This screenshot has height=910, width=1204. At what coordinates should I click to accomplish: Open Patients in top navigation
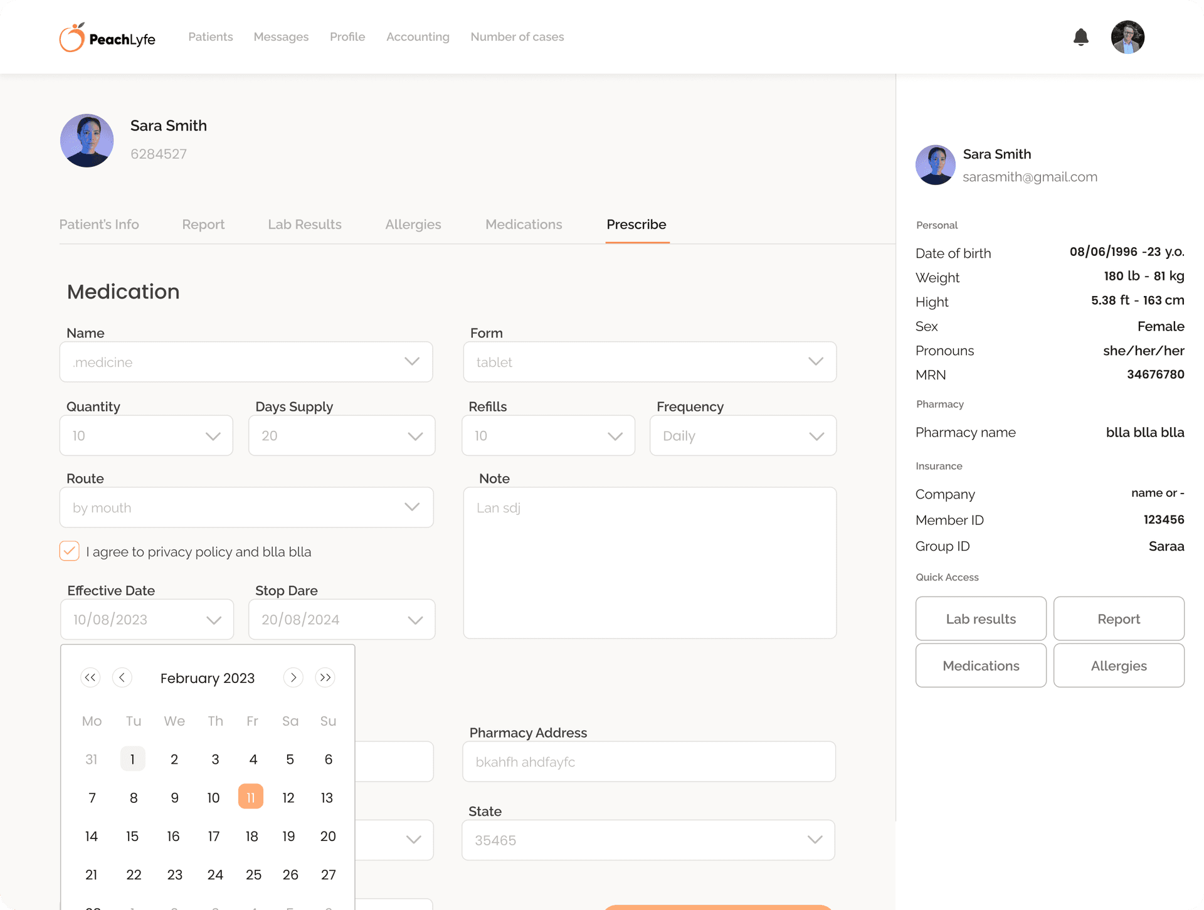click(210, 37)
